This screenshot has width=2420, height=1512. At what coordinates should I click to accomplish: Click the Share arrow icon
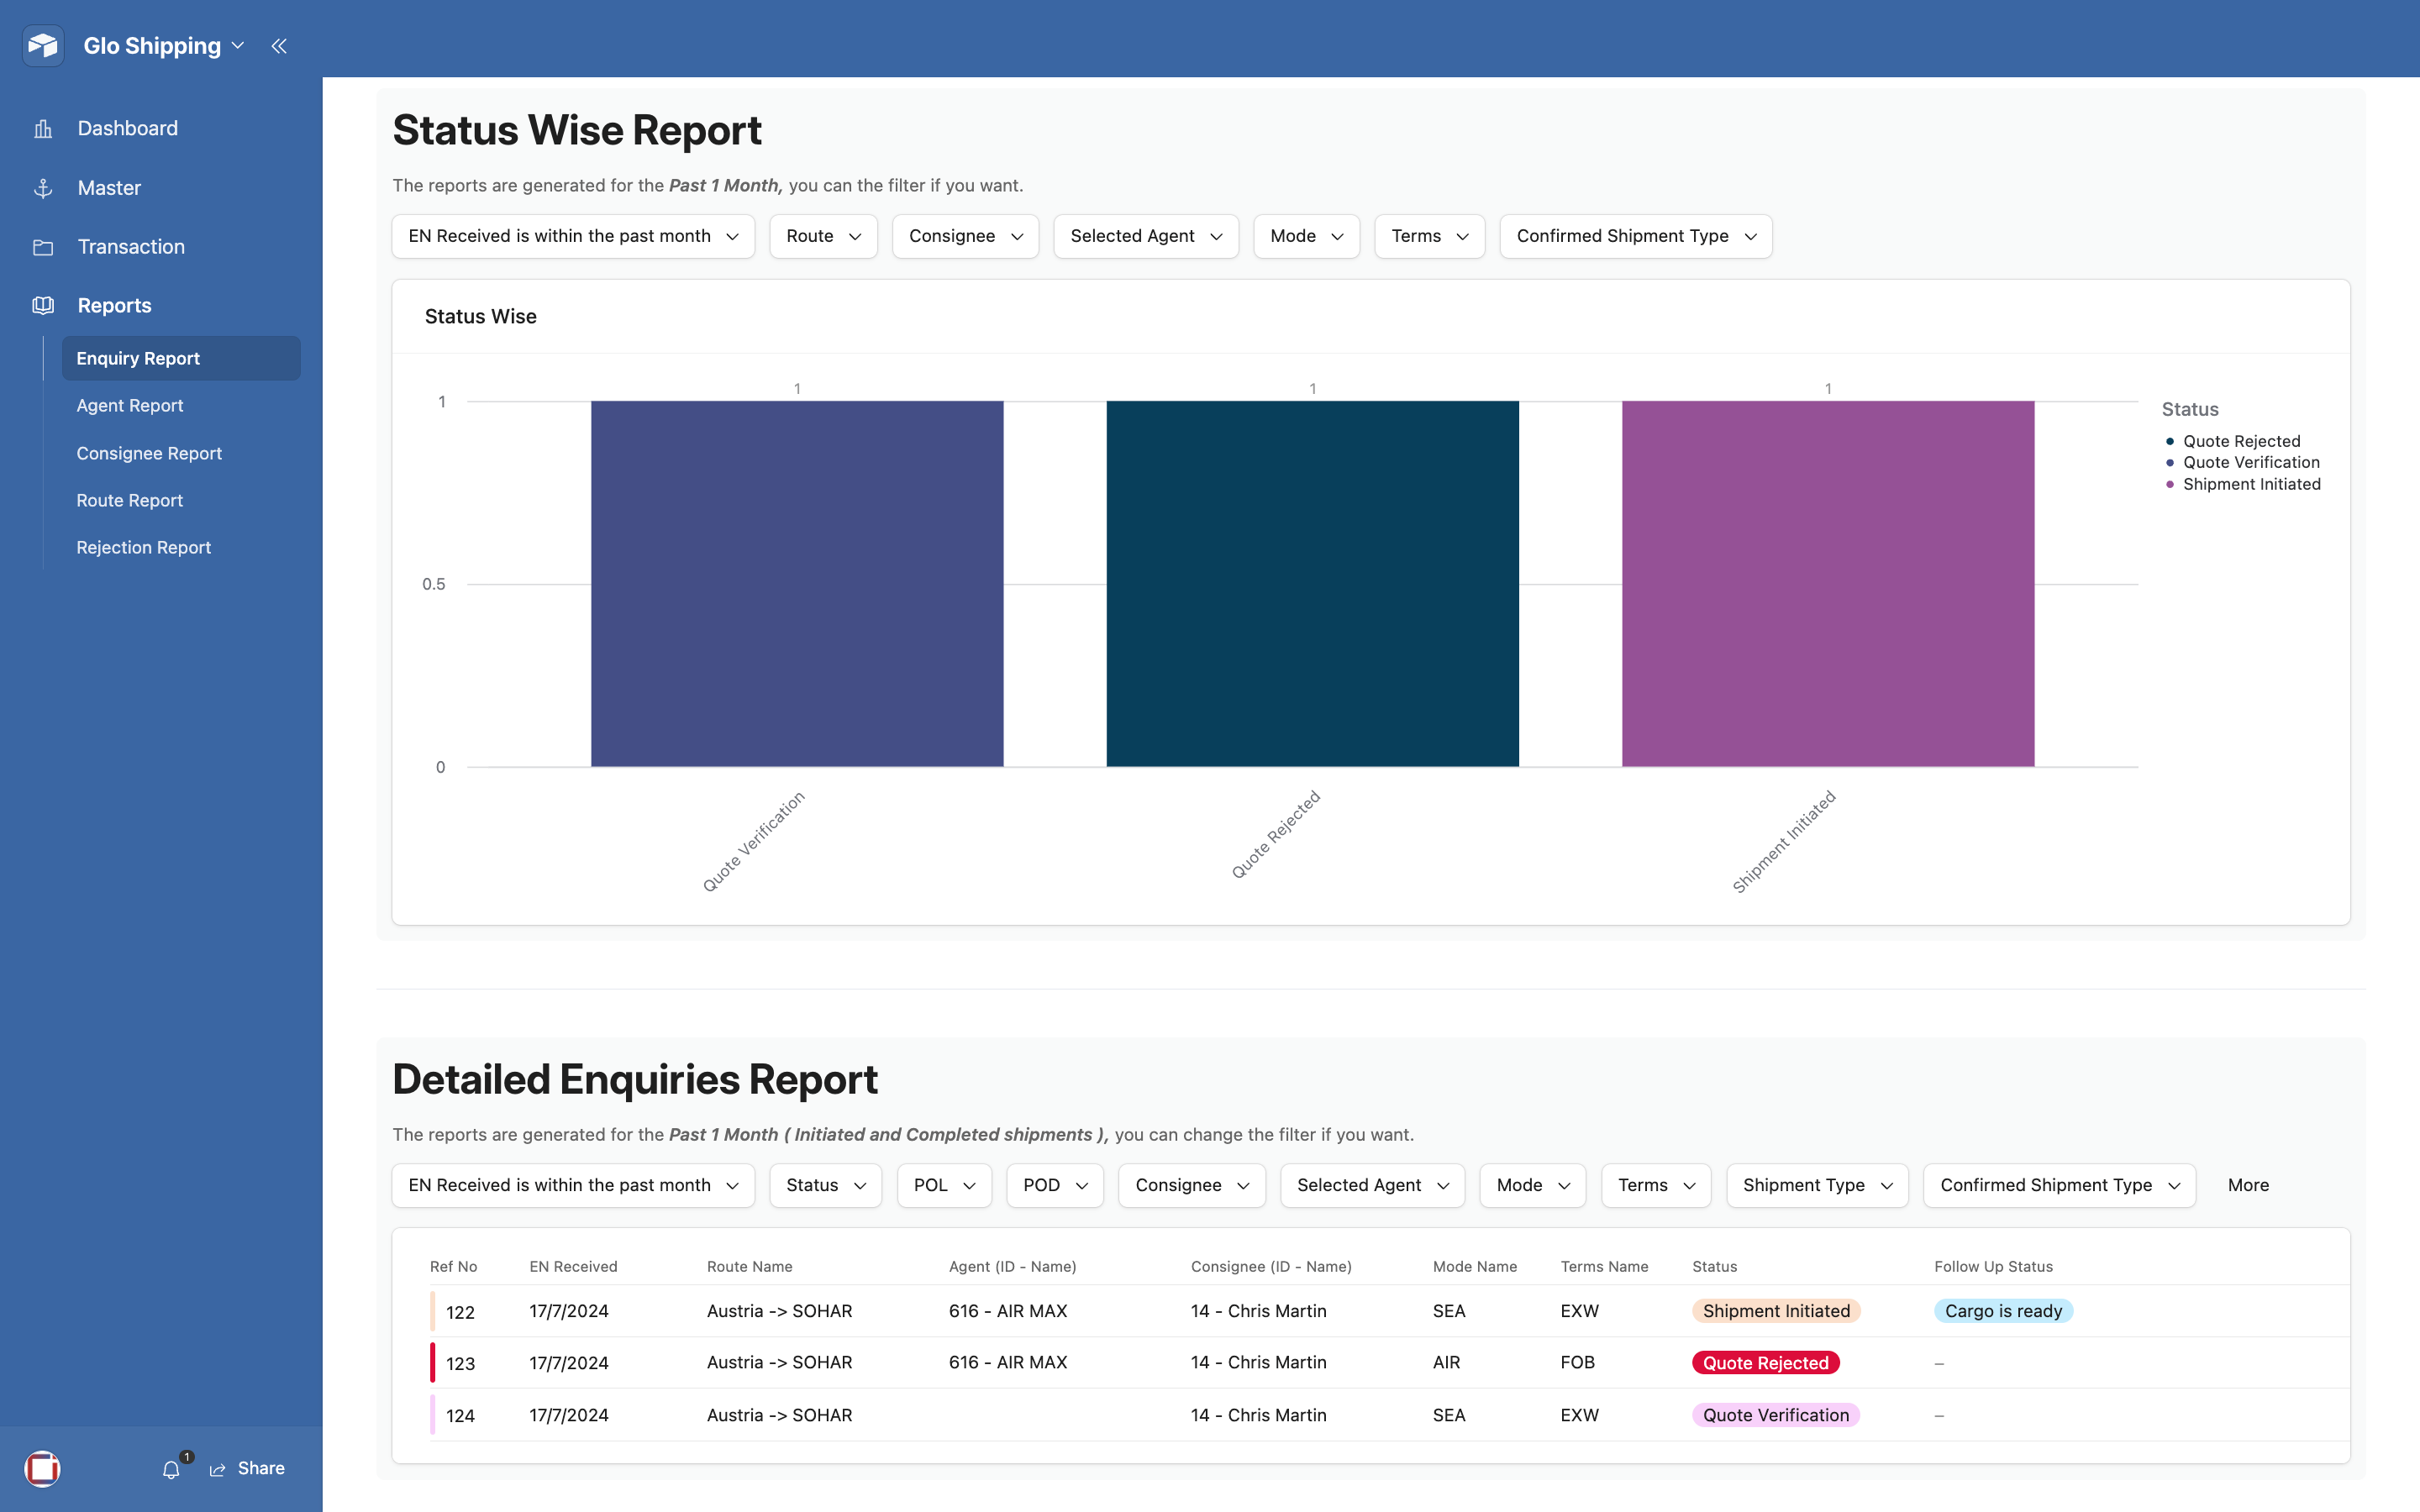tap(217, 1469)
